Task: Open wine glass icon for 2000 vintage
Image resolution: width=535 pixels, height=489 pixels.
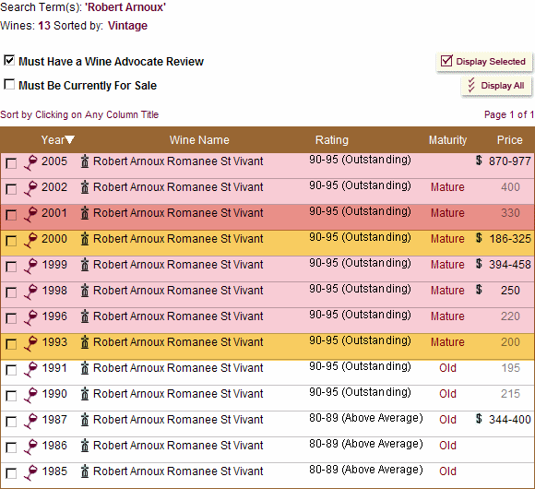Action: point(30,240)
